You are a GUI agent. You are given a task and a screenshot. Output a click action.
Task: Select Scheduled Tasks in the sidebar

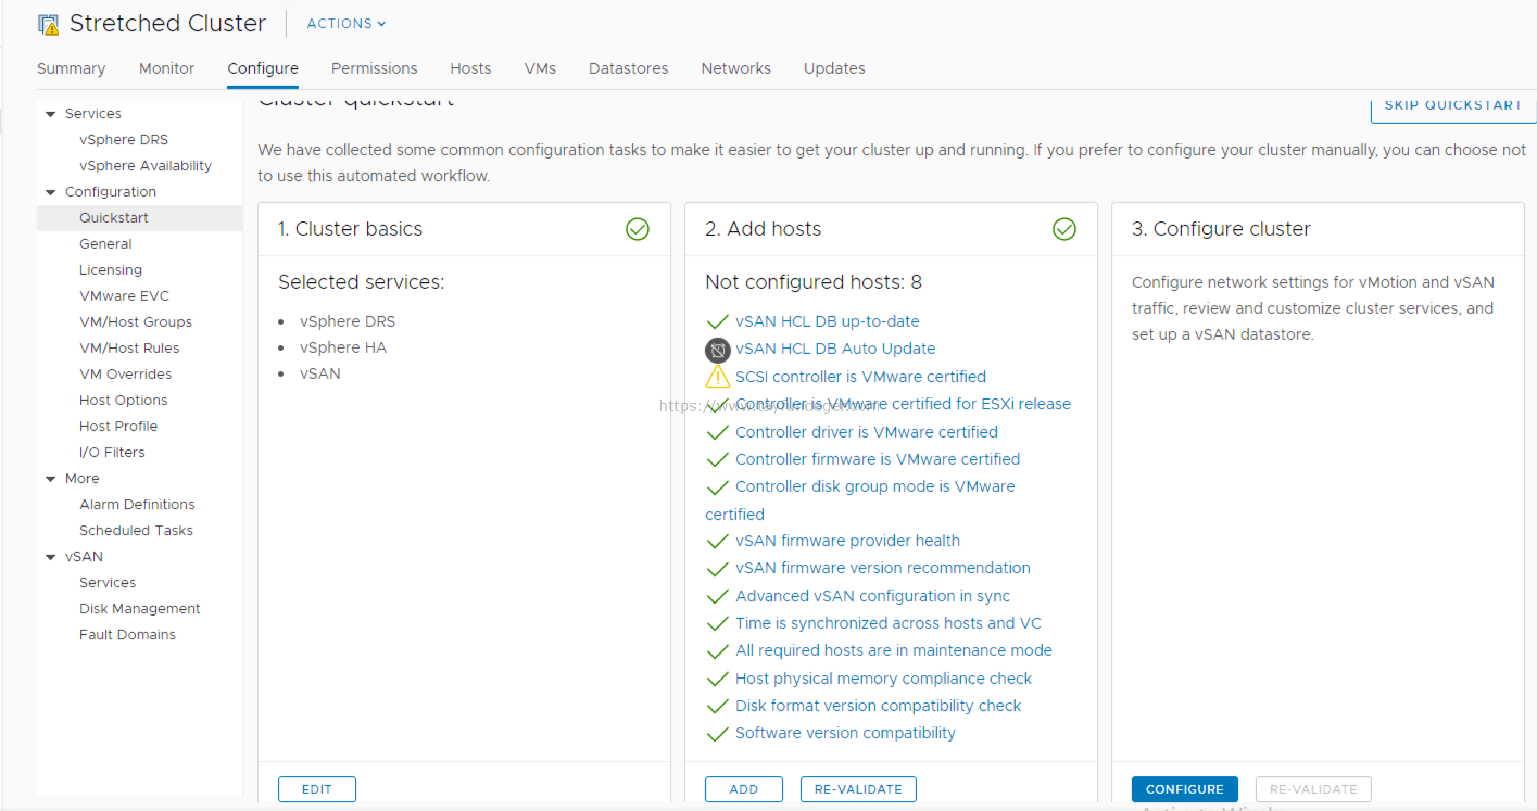point(135,531)
